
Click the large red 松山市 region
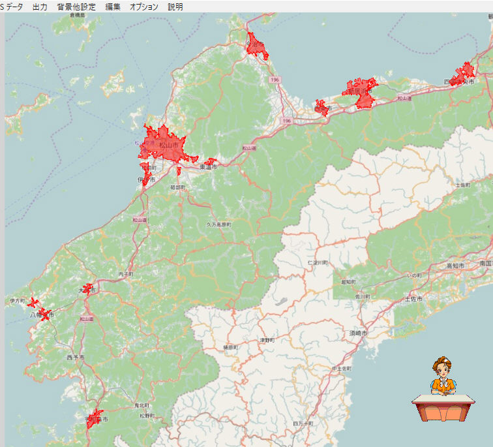point(164,144)
